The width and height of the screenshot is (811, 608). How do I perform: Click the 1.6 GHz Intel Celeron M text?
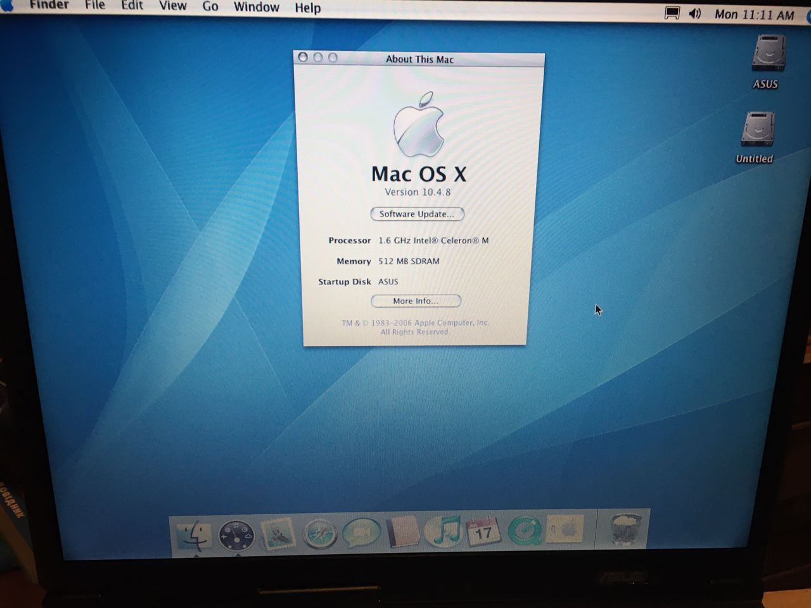433,241
